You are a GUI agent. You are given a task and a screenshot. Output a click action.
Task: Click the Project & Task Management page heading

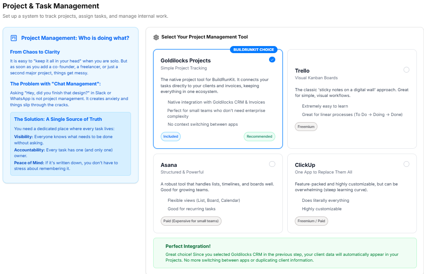(51, 6)
